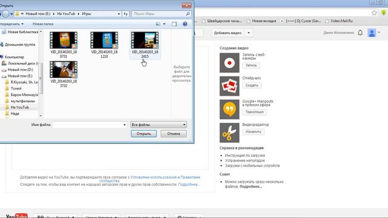Select Домашняя группа in navigation tree
The image size is (388, 218).
18,44
